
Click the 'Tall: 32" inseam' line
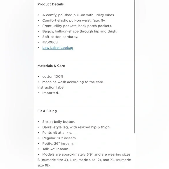click(56, 149)
